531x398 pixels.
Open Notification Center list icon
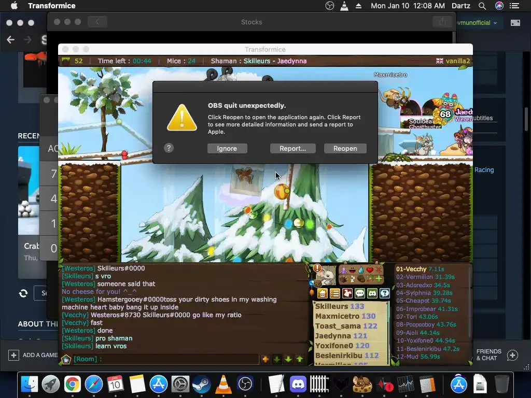[514, 6]
